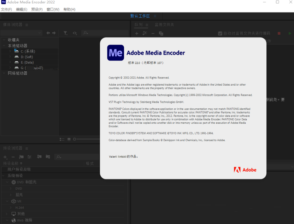Open the 文件(F) menu
This screenshot has height=224, width=294.
click(6, 9)
